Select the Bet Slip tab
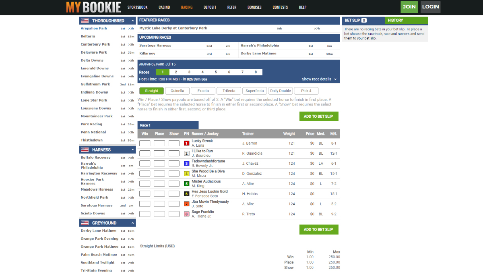Image resolution: width=483 pixels, height=272 pixels. [x=363, y=21]
